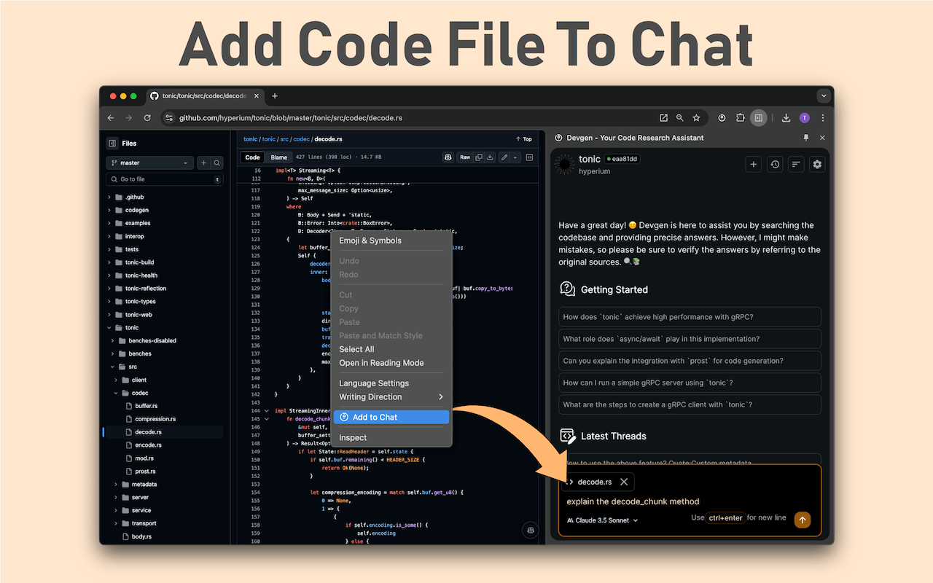Click the GitHub URL address bar
This screenshot has height=583, width=933.
coord(290,118)
